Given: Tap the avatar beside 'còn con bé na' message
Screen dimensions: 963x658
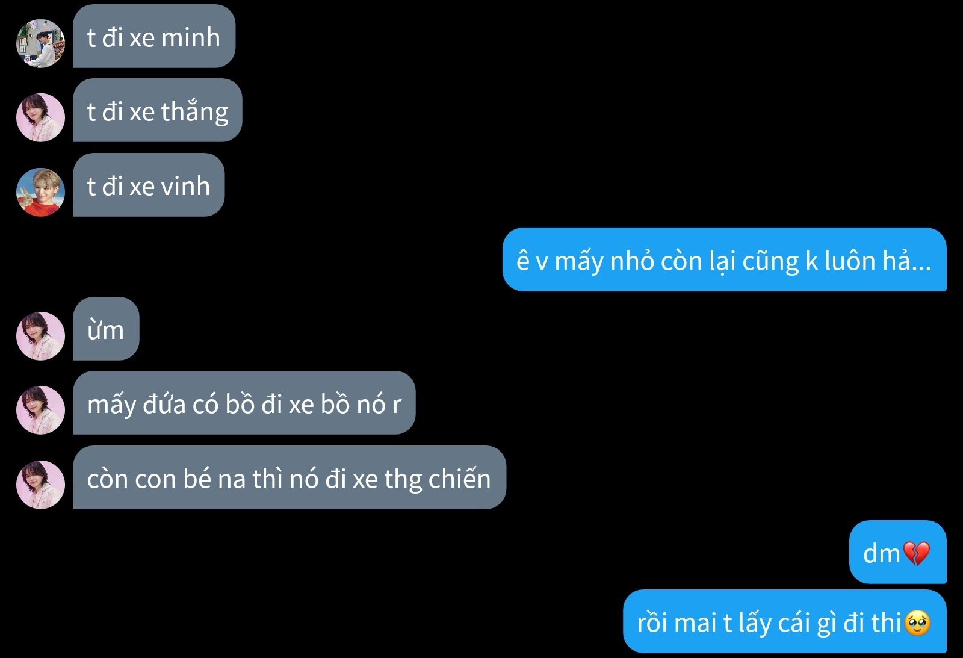Looking at the screenshot, I should point(40,485).
